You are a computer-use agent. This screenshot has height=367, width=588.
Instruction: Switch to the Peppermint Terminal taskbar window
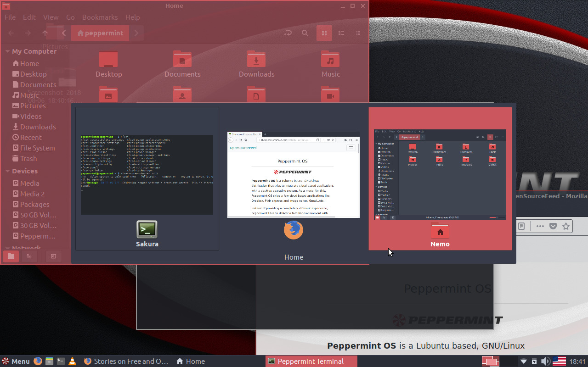coord(311,361)
